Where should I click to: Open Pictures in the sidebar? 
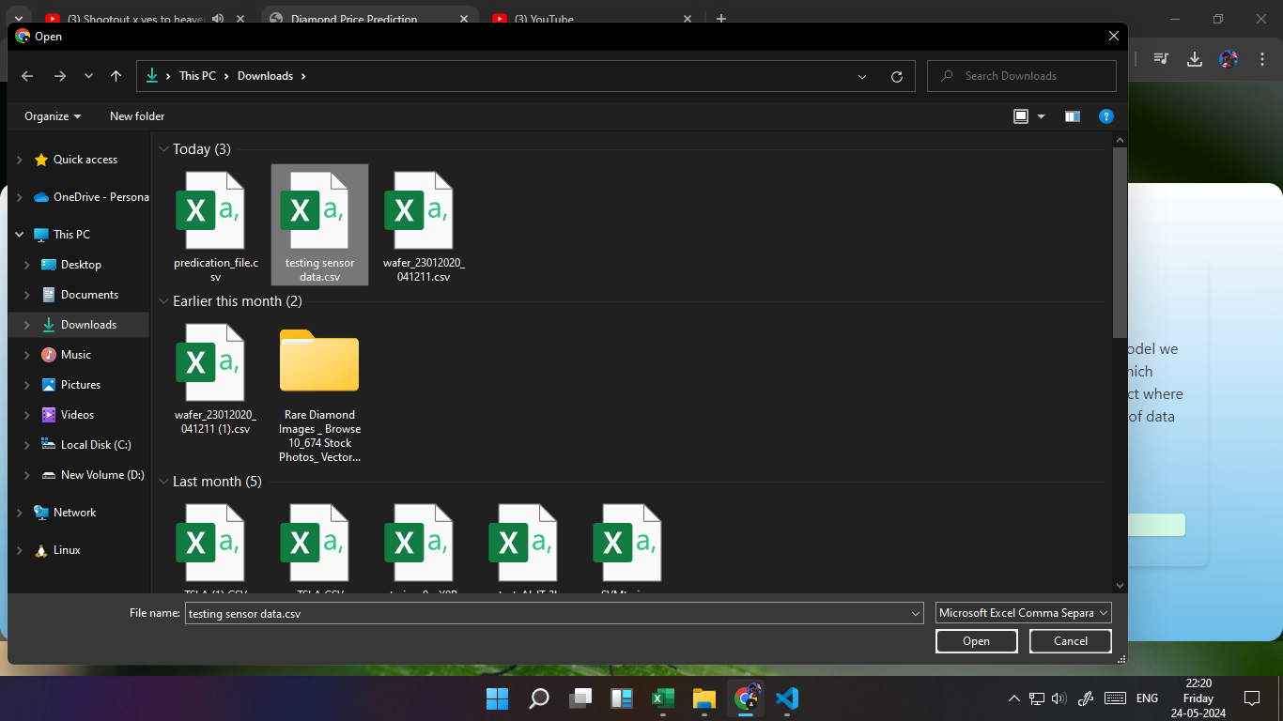click(x=80, y=385)
